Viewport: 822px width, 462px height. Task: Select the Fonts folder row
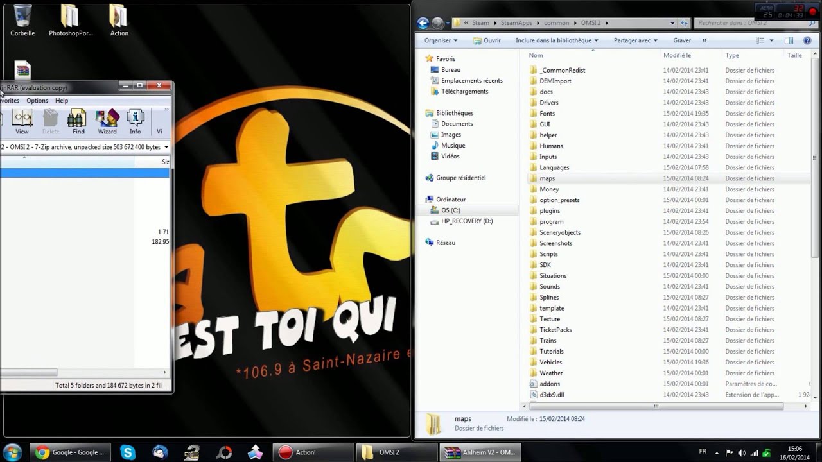pos(668,114)
